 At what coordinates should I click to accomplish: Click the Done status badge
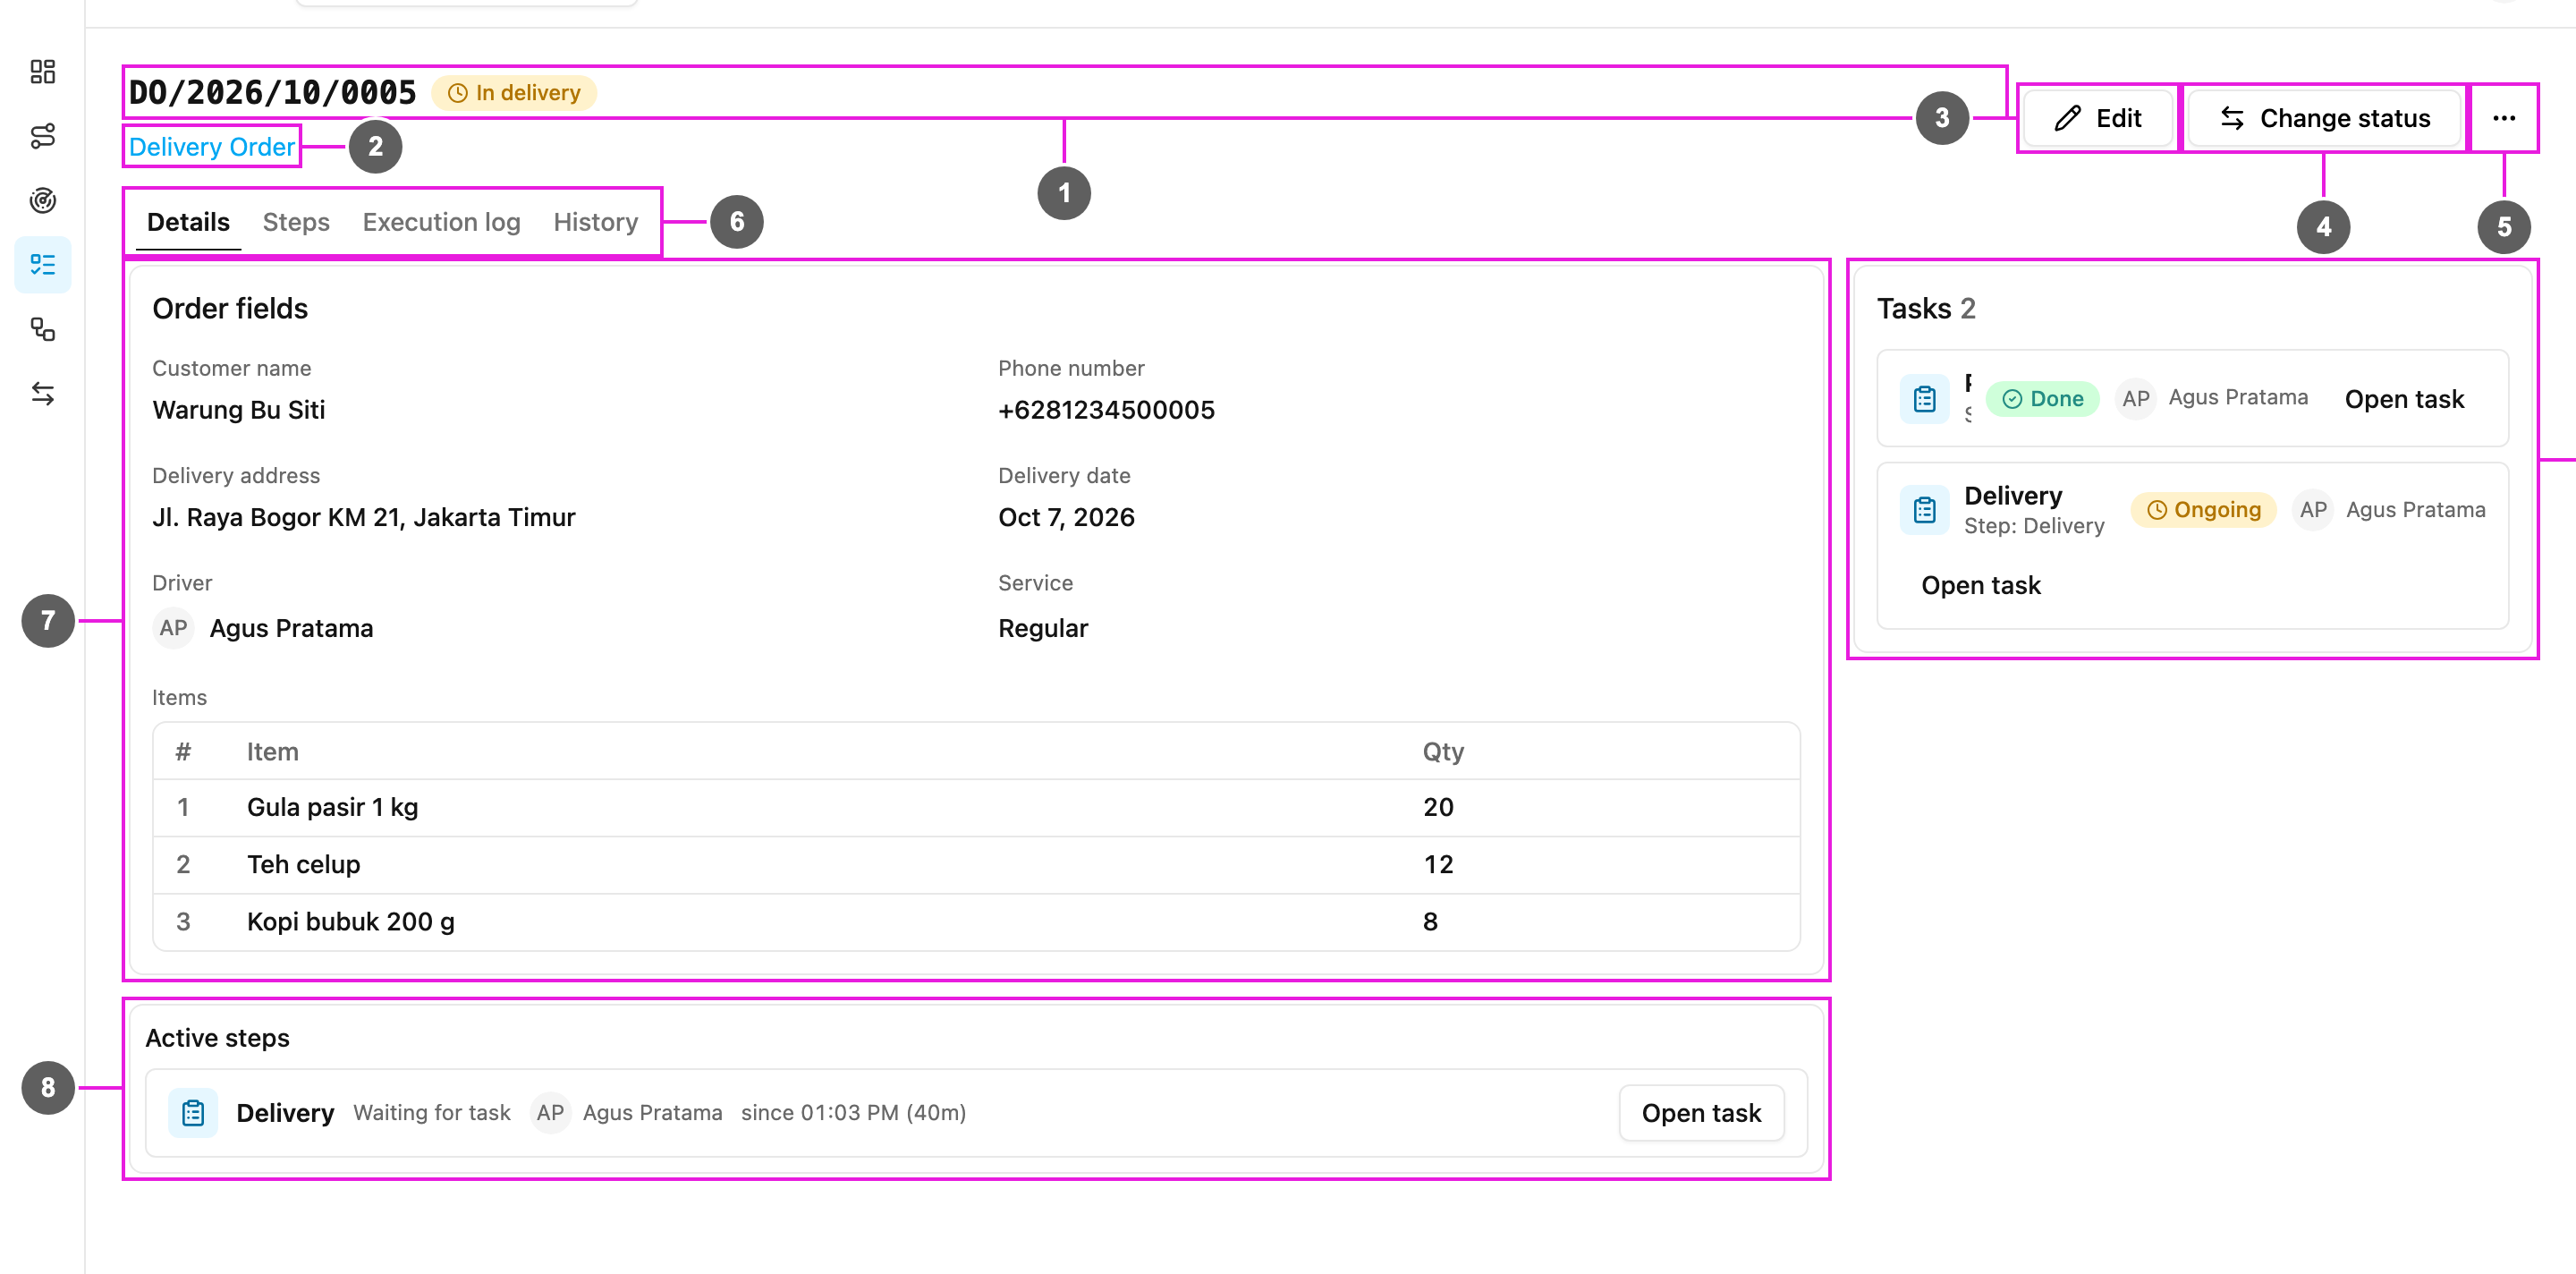tap(2043, 399)
